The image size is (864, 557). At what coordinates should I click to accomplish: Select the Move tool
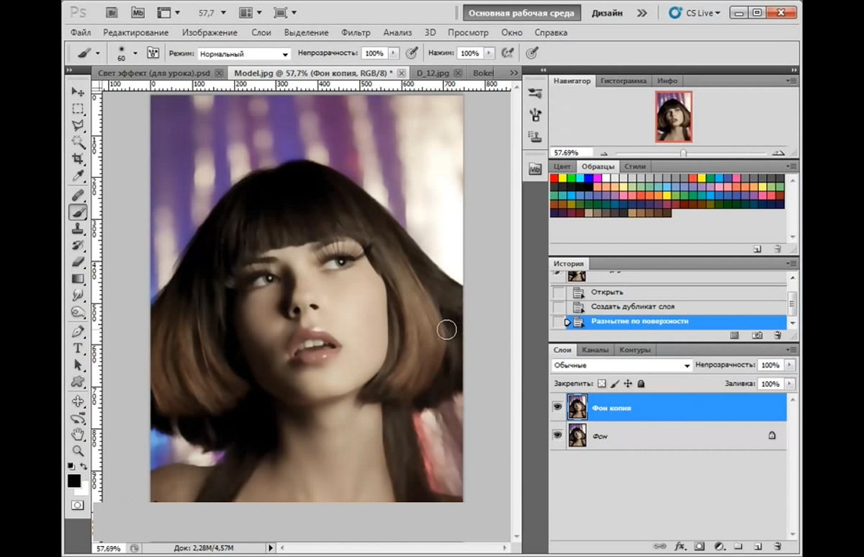tap(78, 92)
